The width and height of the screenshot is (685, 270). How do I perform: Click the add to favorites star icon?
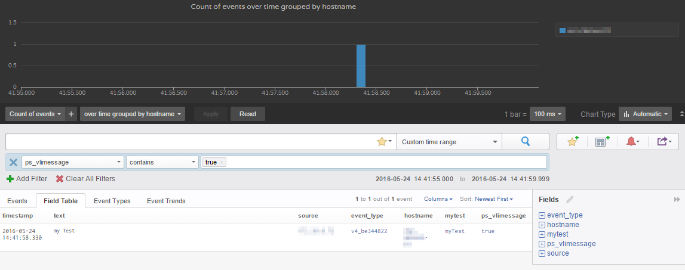573,142
